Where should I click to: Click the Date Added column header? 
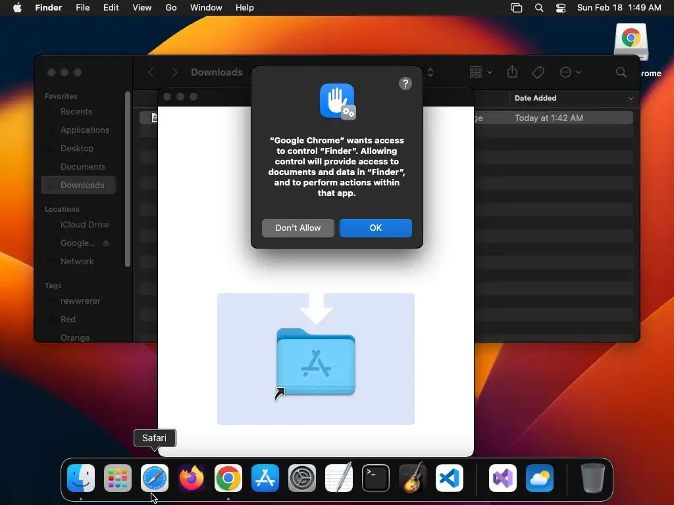pyautogui.click(x=574, y=99)
